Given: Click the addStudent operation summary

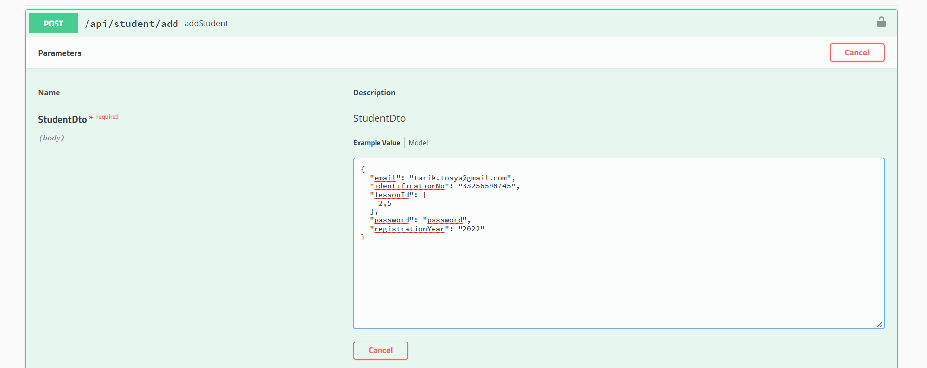Looking at the screenshot, I should tap(206, 23).
